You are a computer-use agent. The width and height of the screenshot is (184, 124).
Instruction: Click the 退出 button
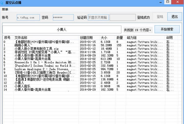(x=175, y=17)
